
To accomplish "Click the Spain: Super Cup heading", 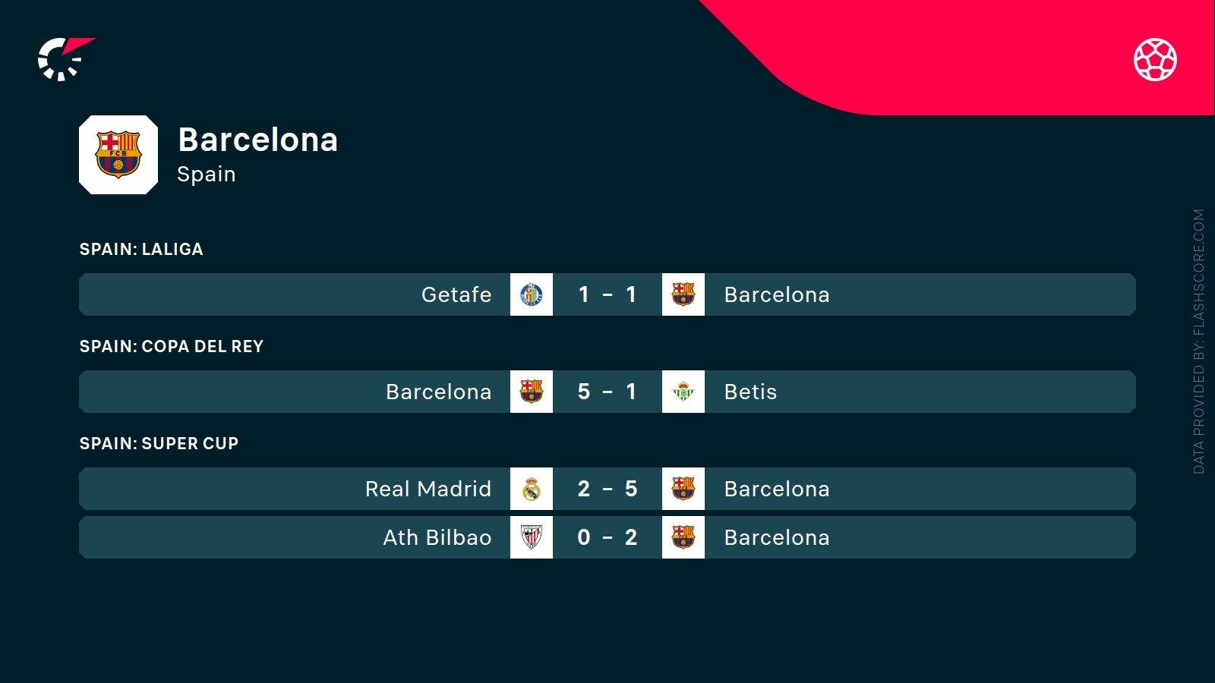I will (x=159, y=443).
